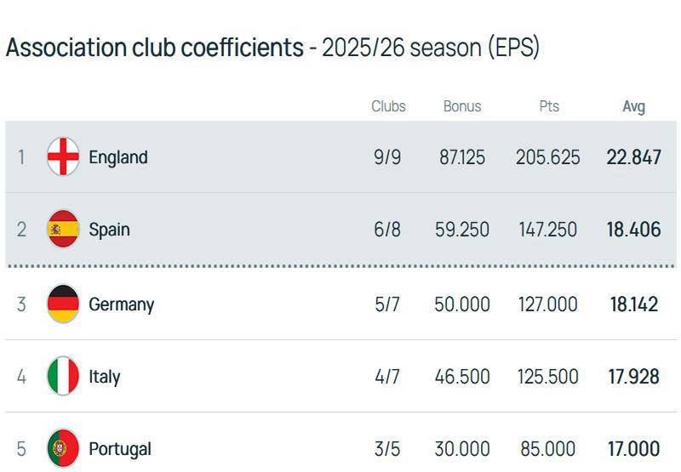Click the England flag icon
The image size is (681, 472).
(63, 157)
